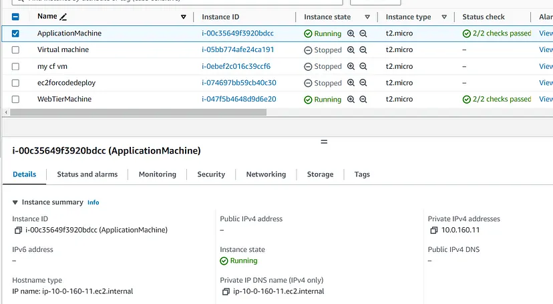Uncheck the ApplicationMachine row checkbox
The width and height of the screenshot is (553, 304).
point(15,33)
